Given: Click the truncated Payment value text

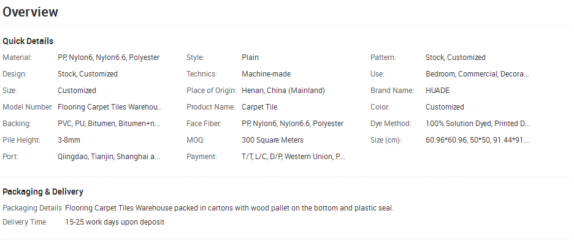Looking at the screenshot, I should click(x=294, y=157).
